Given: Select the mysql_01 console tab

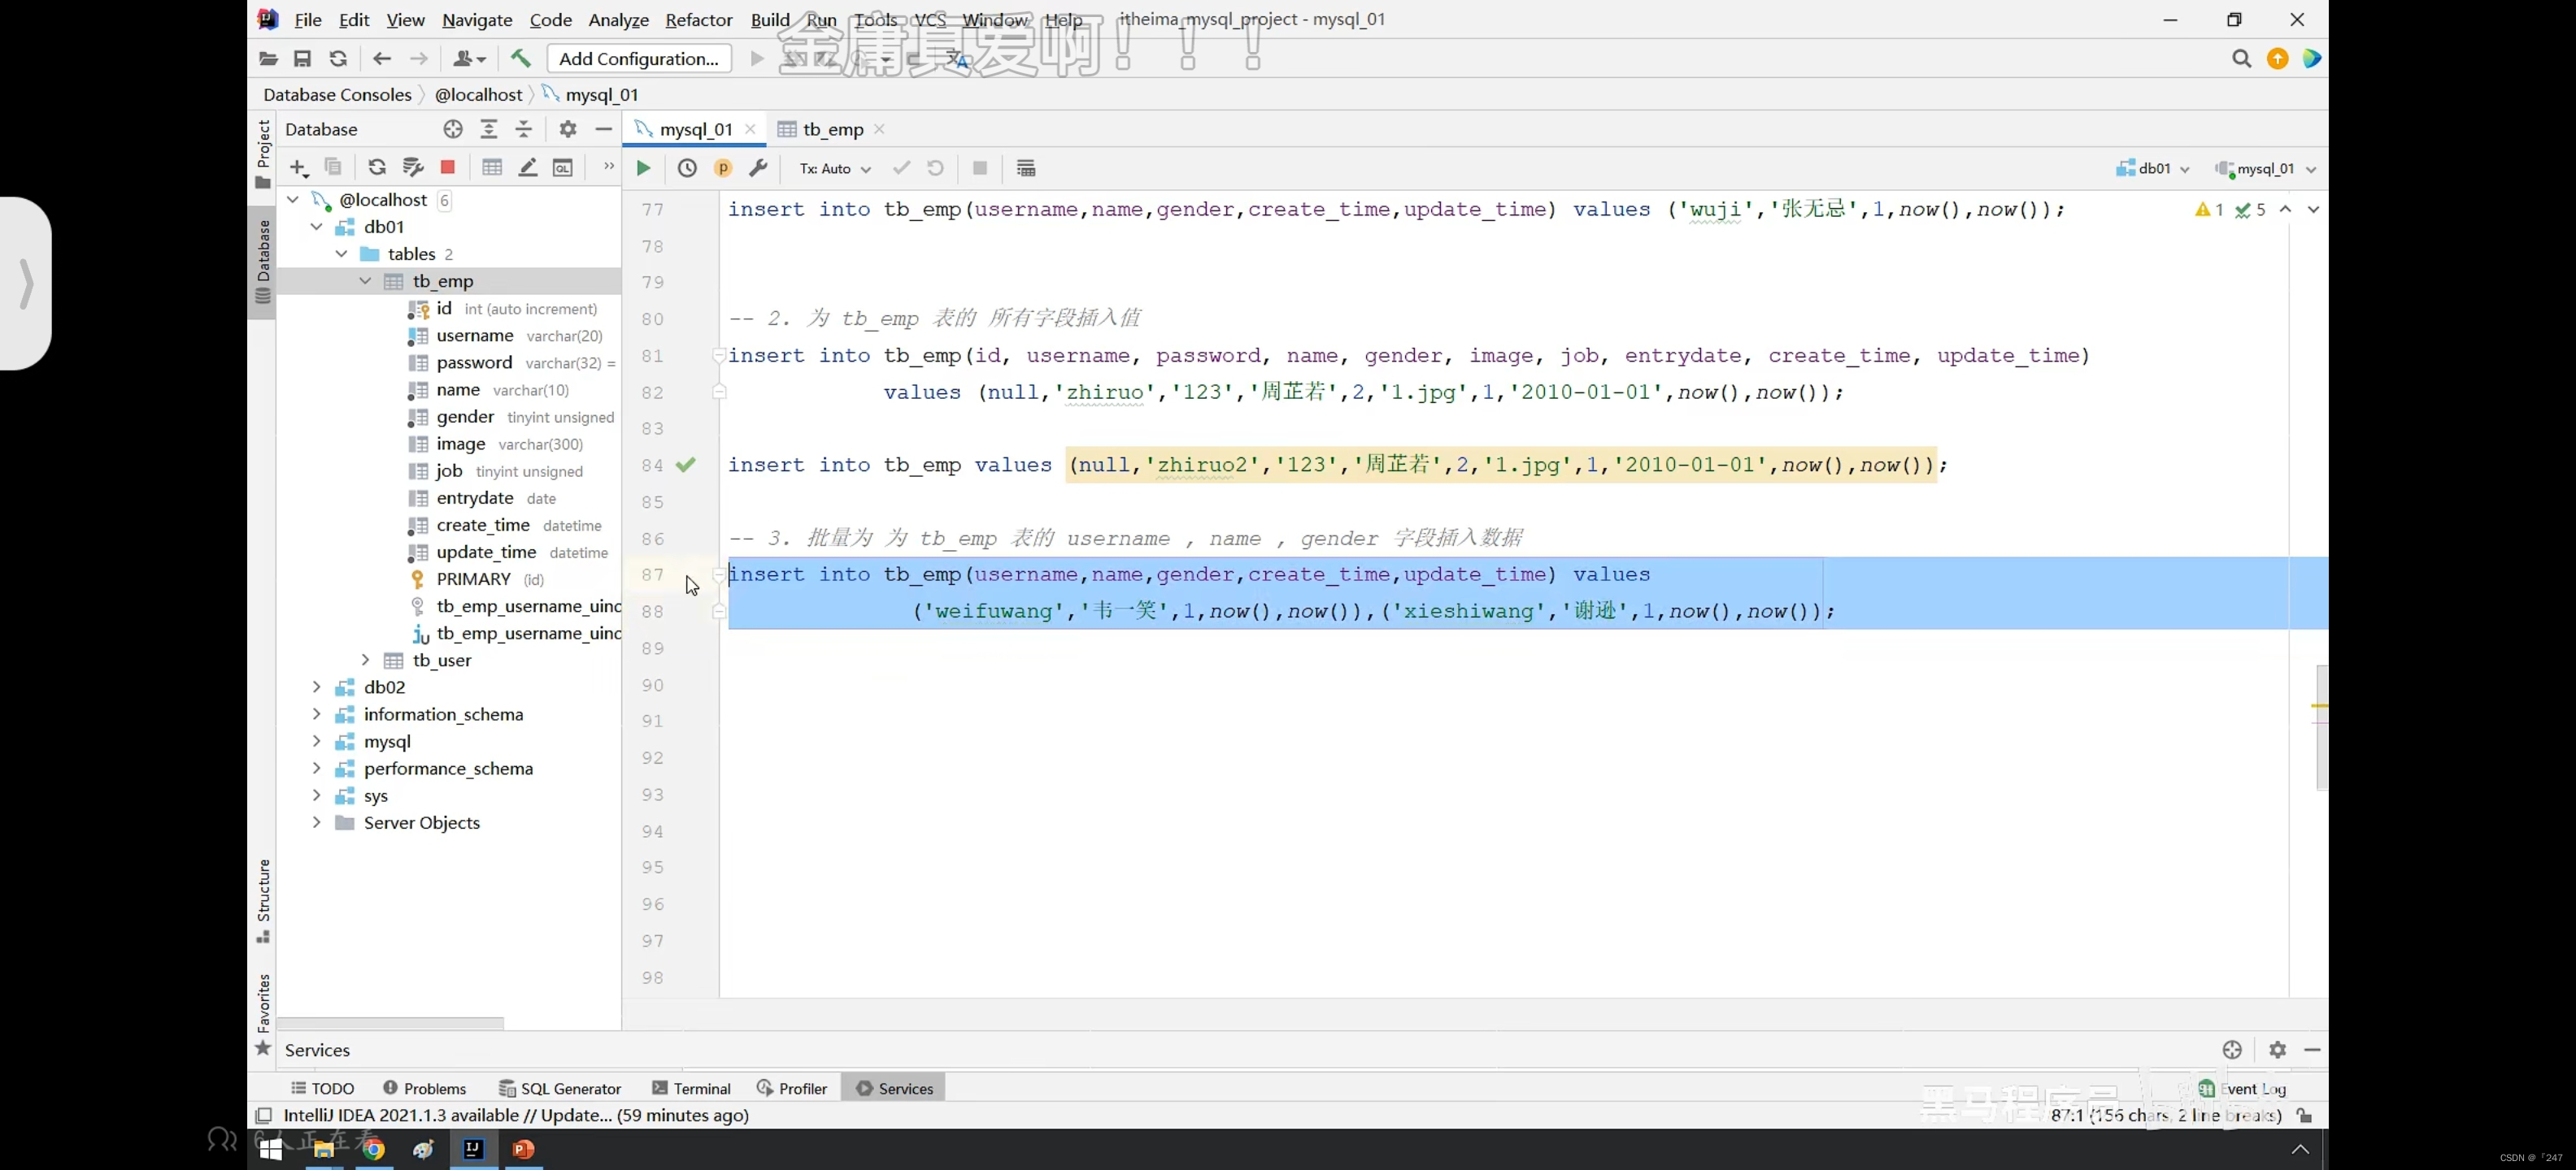Looking at the screenshot, I should [x=695, y=129].
